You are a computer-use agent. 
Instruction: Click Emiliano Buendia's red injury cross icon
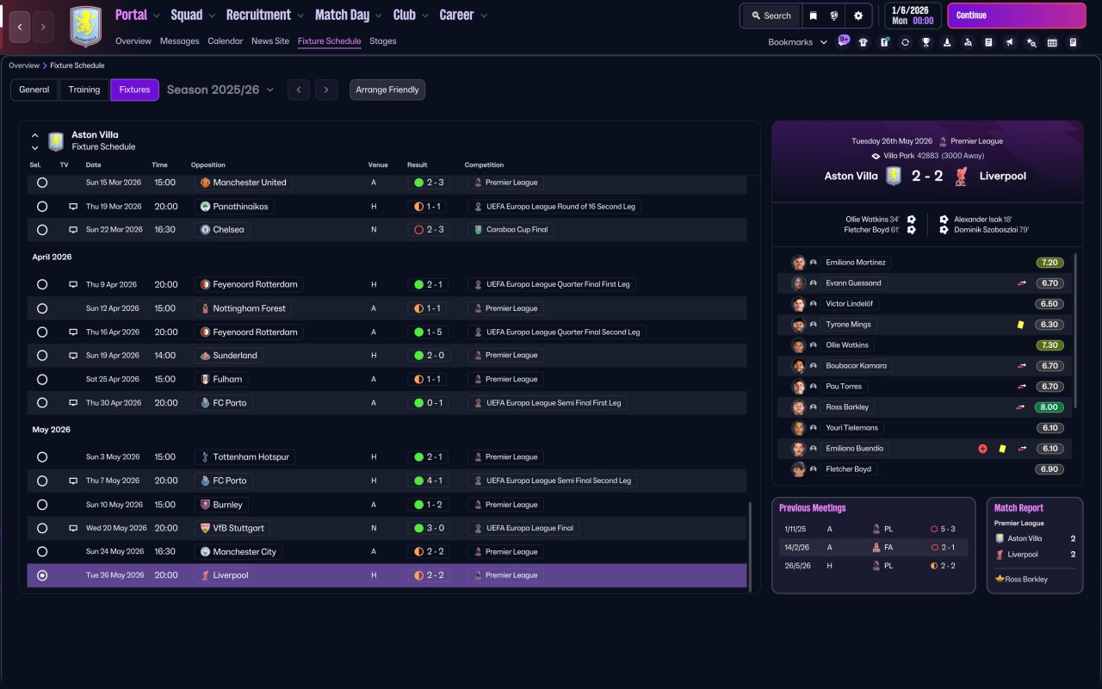tap(982, 449)
